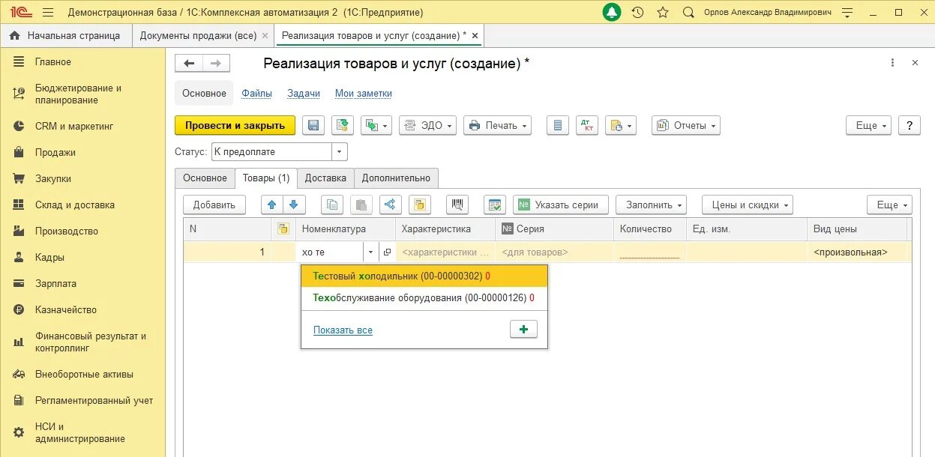Viewport: 935px width, 457px height.
Task: Click the barcode search icon
Action: (x=457, y=205)
